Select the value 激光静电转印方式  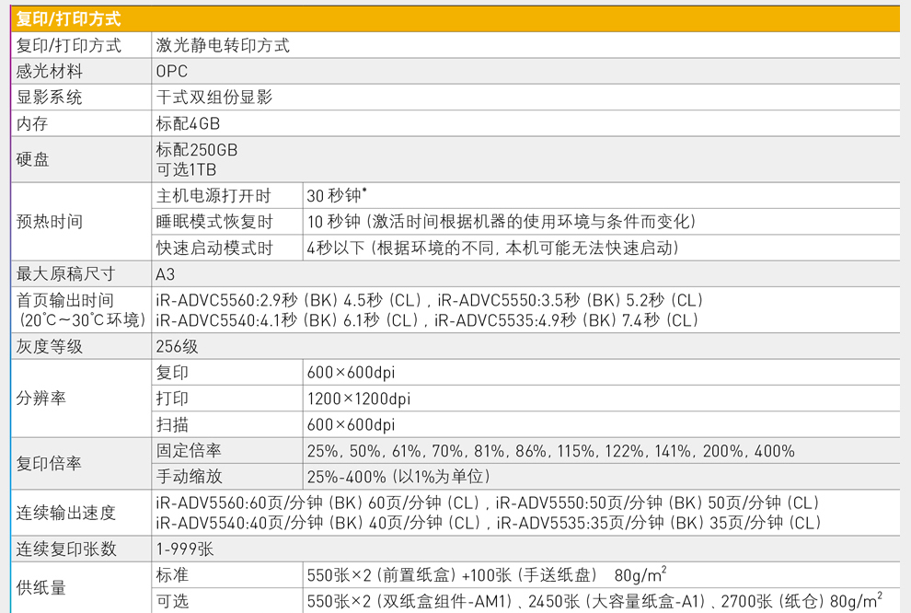(223, 45)
